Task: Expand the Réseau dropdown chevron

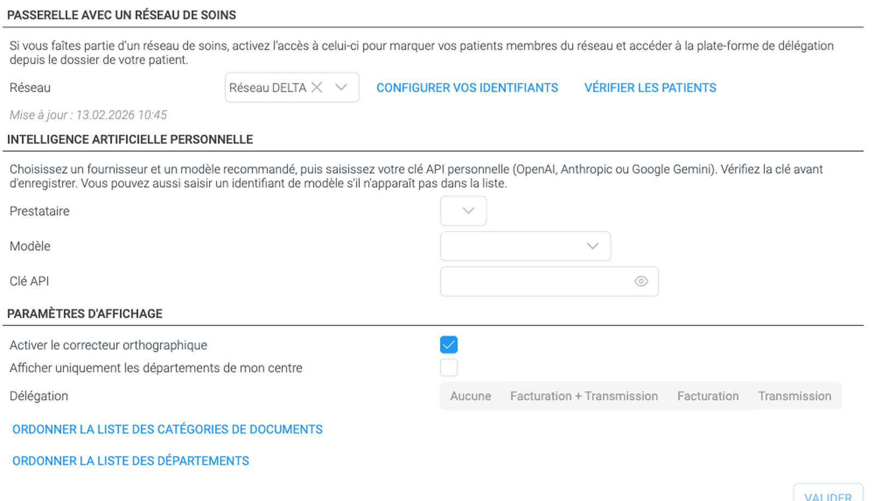Action: pyautogui.click(x=341, y=88)
